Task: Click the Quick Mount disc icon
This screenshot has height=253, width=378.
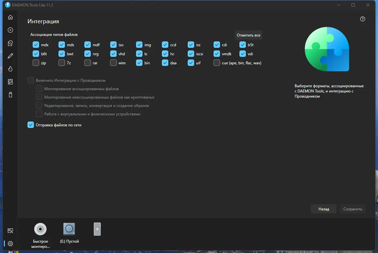Action: 40,229
